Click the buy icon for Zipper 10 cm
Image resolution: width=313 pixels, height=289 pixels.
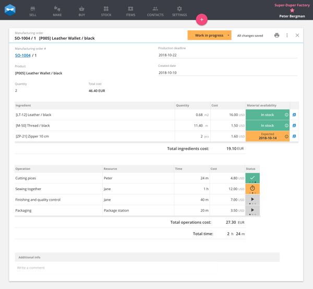click(x=294, y=136)
